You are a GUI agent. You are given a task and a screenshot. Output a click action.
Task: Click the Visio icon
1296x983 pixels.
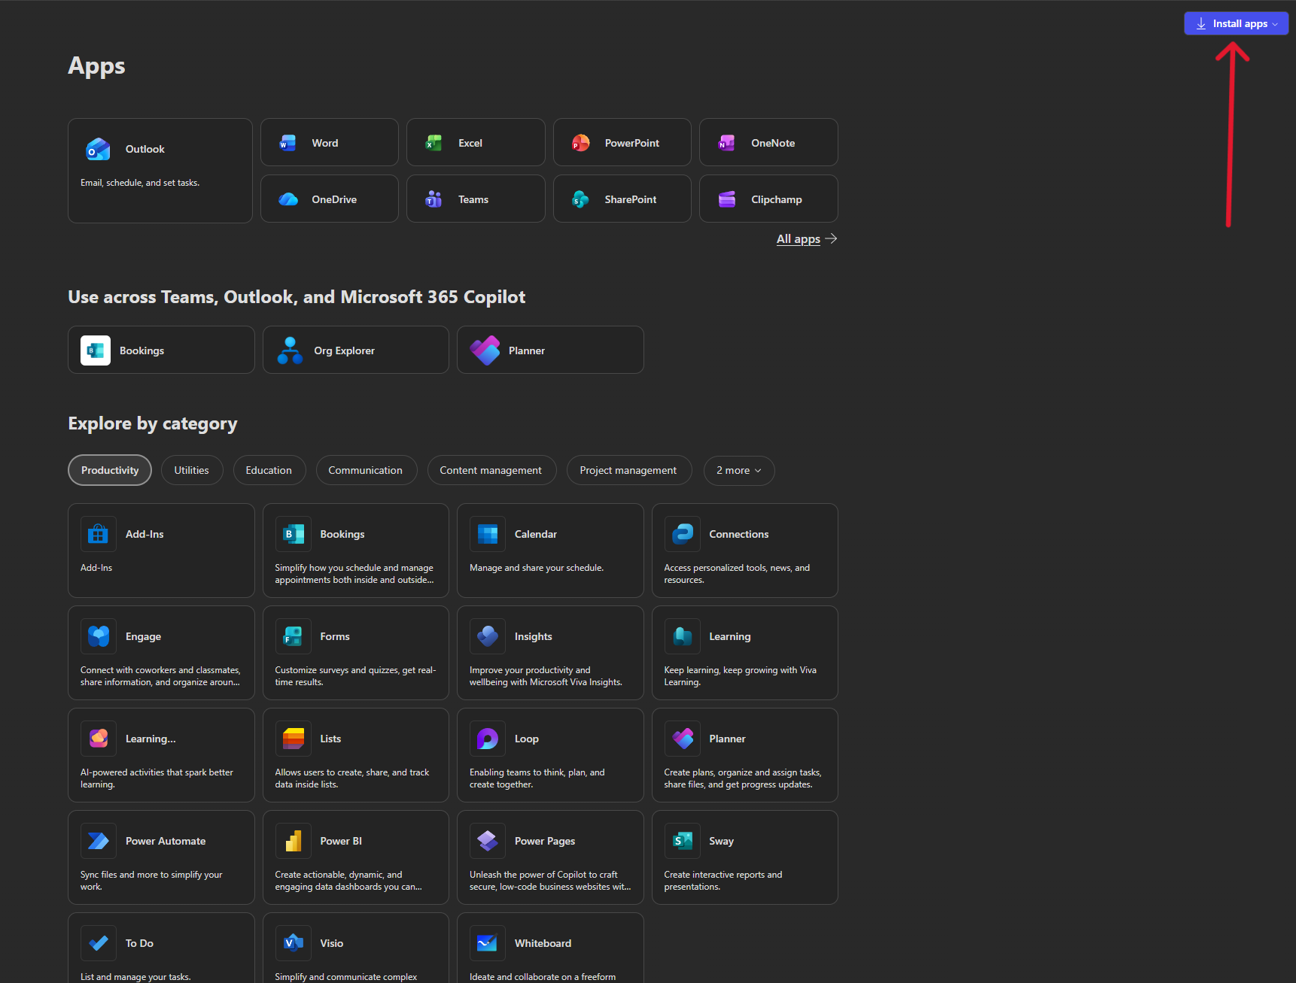(294, 943)
